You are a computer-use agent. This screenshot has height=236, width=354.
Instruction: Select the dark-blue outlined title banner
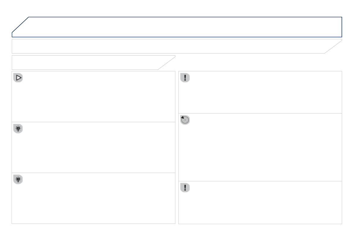pyautogui.click(x=184, y=27)
